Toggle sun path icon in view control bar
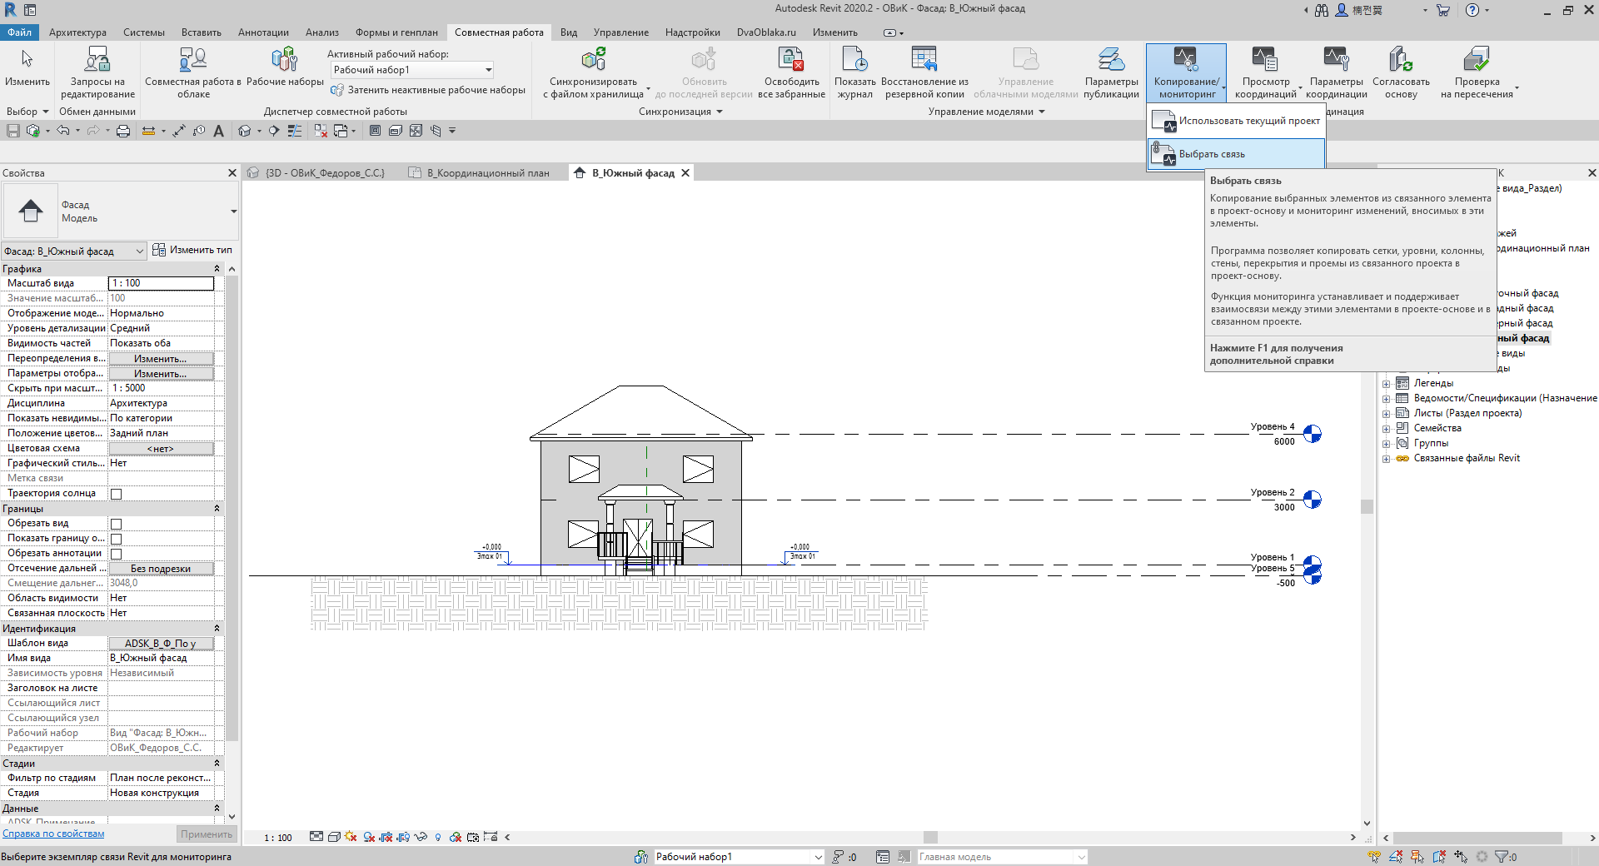The image size is (1599, 866). pyautogui.click(x=351, y=837)
